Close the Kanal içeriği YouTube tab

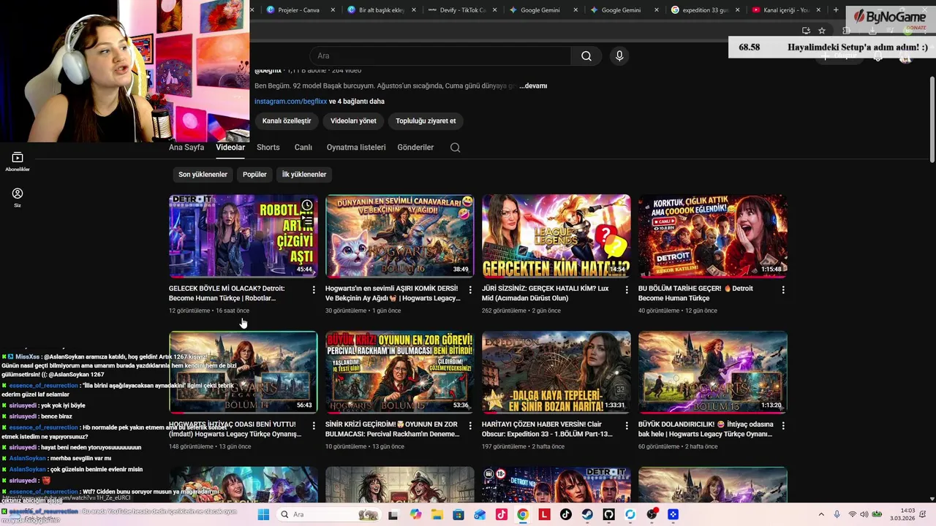tap(818, 10)
